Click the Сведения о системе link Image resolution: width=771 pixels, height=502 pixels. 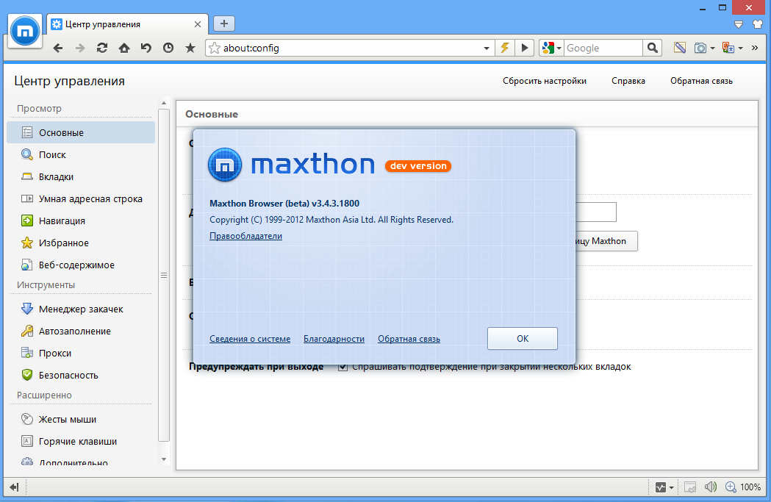[x=250, y=339]
